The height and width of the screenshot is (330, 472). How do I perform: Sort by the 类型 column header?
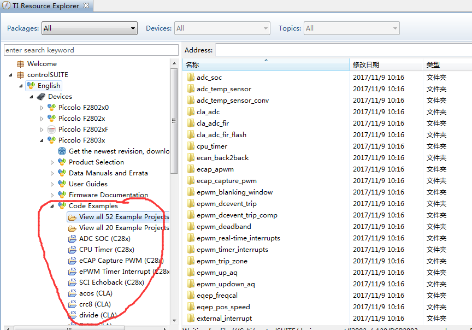pyautogui.click(x=447, y=64)
